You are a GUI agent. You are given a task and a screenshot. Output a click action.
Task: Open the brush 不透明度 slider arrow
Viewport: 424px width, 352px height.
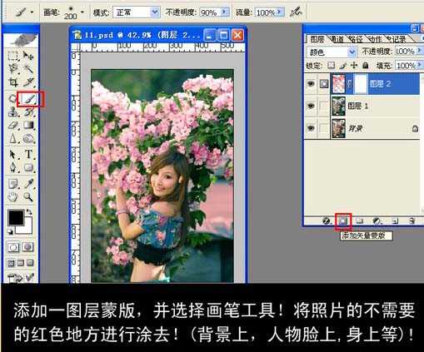coord(225,12)
